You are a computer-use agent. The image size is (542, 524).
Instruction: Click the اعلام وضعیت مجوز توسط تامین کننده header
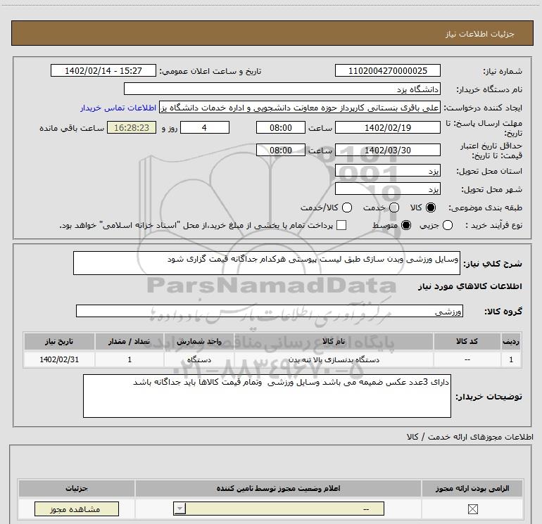click(278, 488)
